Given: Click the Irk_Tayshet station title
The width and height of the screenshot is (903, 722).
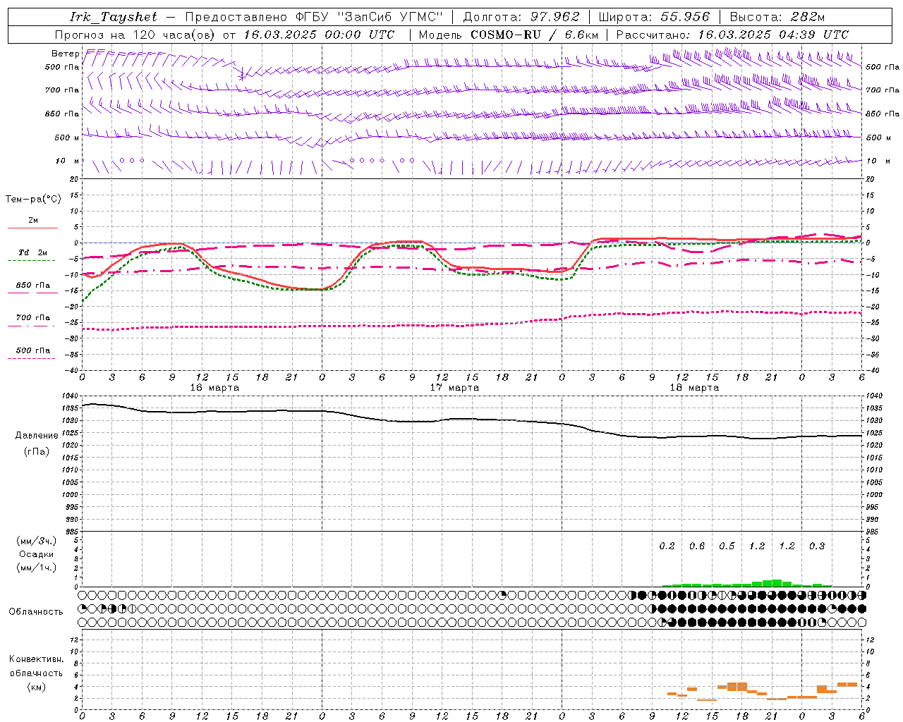Looking at the screenshot, I should [x=114, y=17].
